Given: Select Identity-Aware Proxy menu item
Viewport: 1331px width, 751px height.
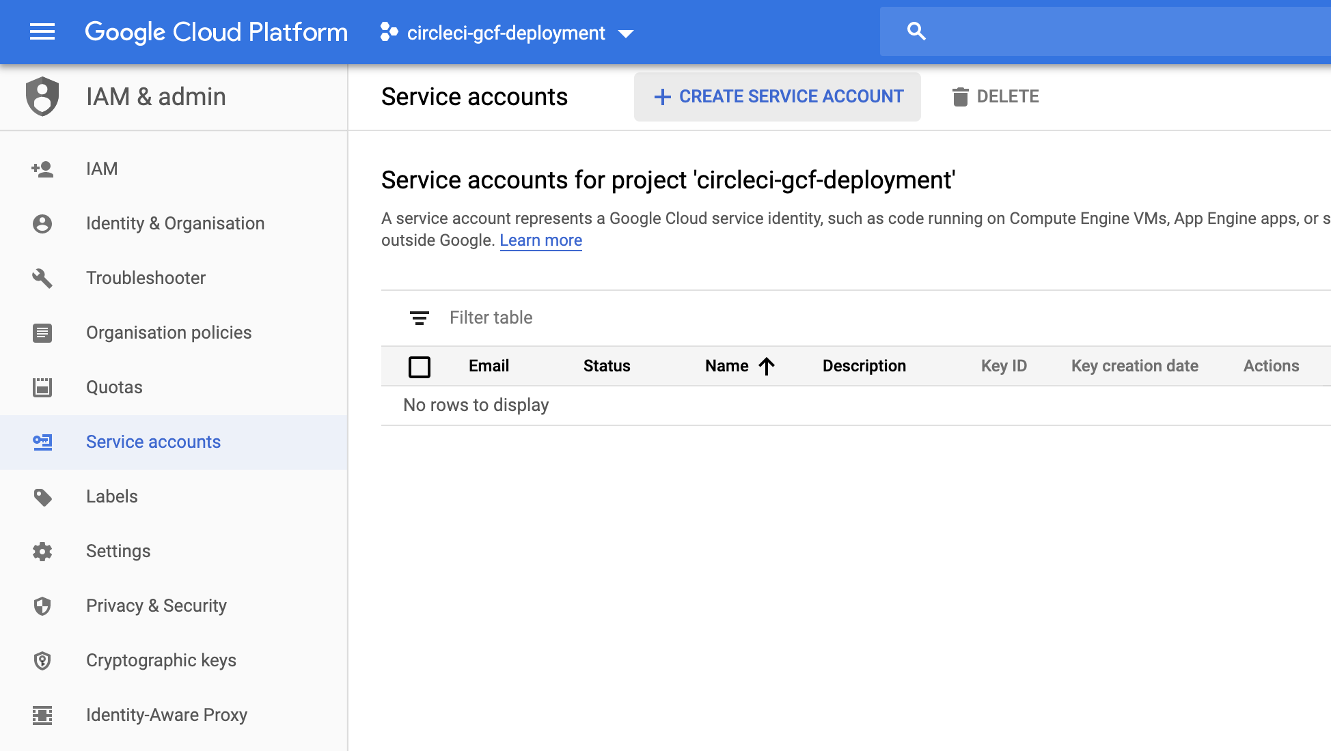Looking at the screenshot, I should tap(166, 715).
